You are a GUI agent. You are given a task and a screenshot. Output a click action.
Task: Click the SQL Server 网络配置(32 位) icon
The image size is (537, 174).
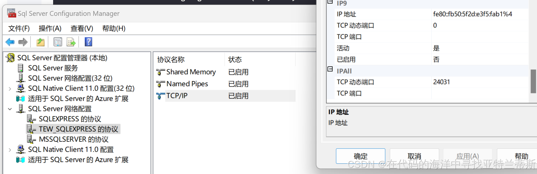point(21,78)
